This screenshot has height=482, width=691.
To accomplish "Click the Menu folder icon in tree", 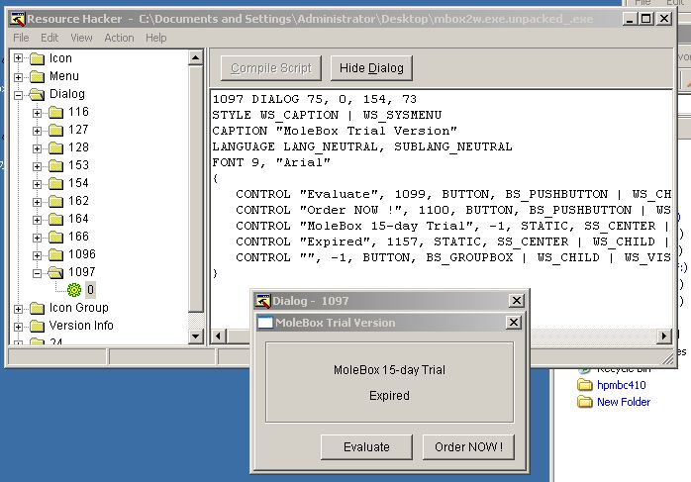I will tap(37, 76).
